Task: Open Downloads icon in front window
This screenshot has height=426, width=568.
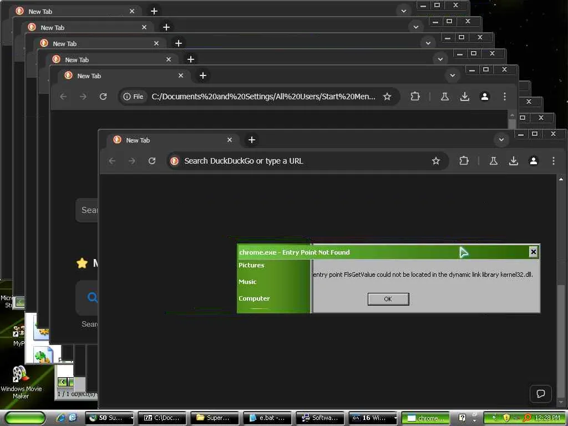Action: click(x=513, y=161)
